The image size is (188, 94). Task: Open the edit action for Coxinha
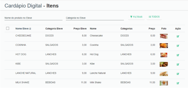point(178,46)
